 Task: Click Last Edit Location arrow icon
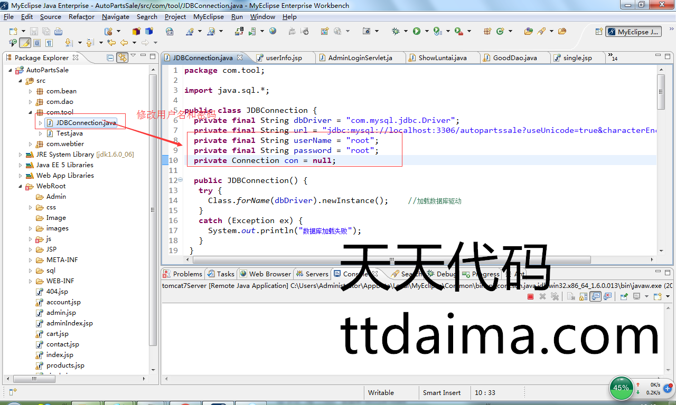111,43
